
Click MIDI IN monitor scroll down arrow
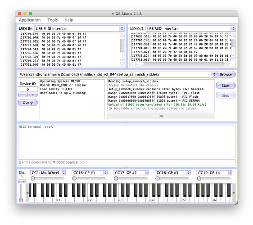[x=122, y=64]
